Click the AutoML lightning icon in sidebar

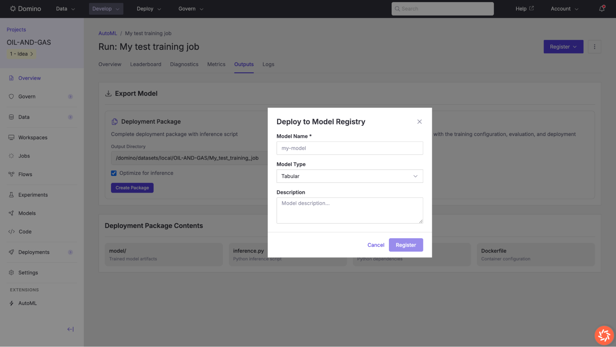click(11, 303)
